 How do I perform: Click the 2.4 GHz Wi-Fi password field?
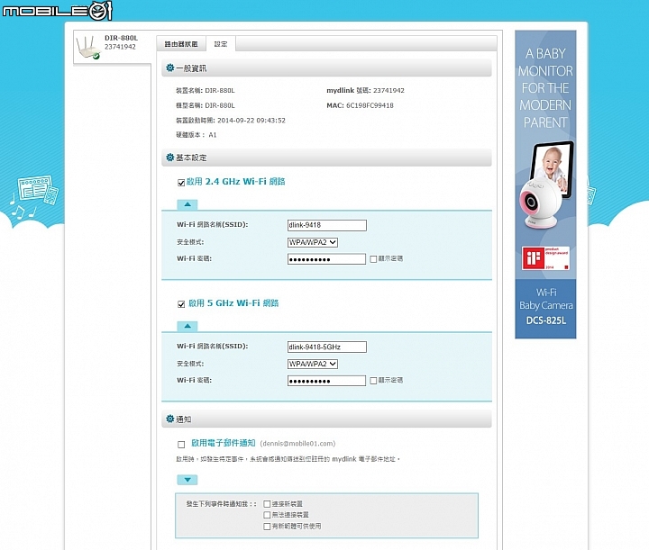326,259
